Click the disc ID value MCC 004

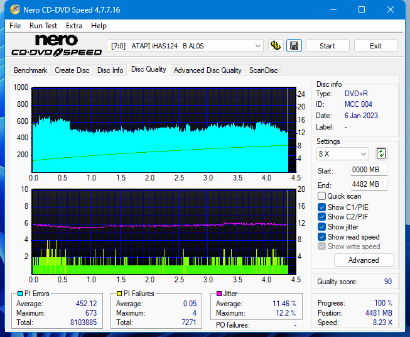359,104
